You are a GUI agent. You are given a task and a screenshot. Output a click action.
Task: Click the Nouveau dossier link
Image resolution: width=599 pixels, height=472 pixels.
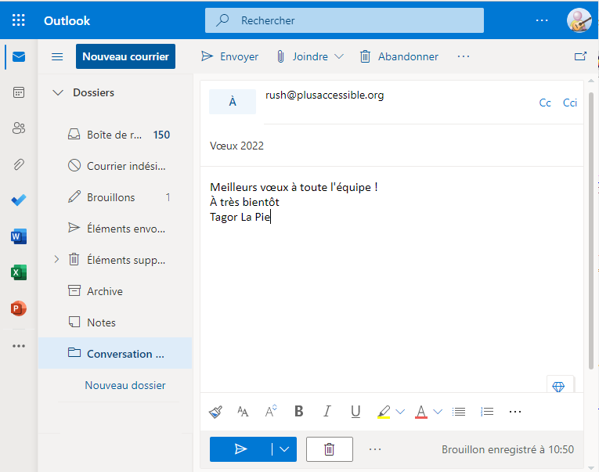(x=125, y=385)
